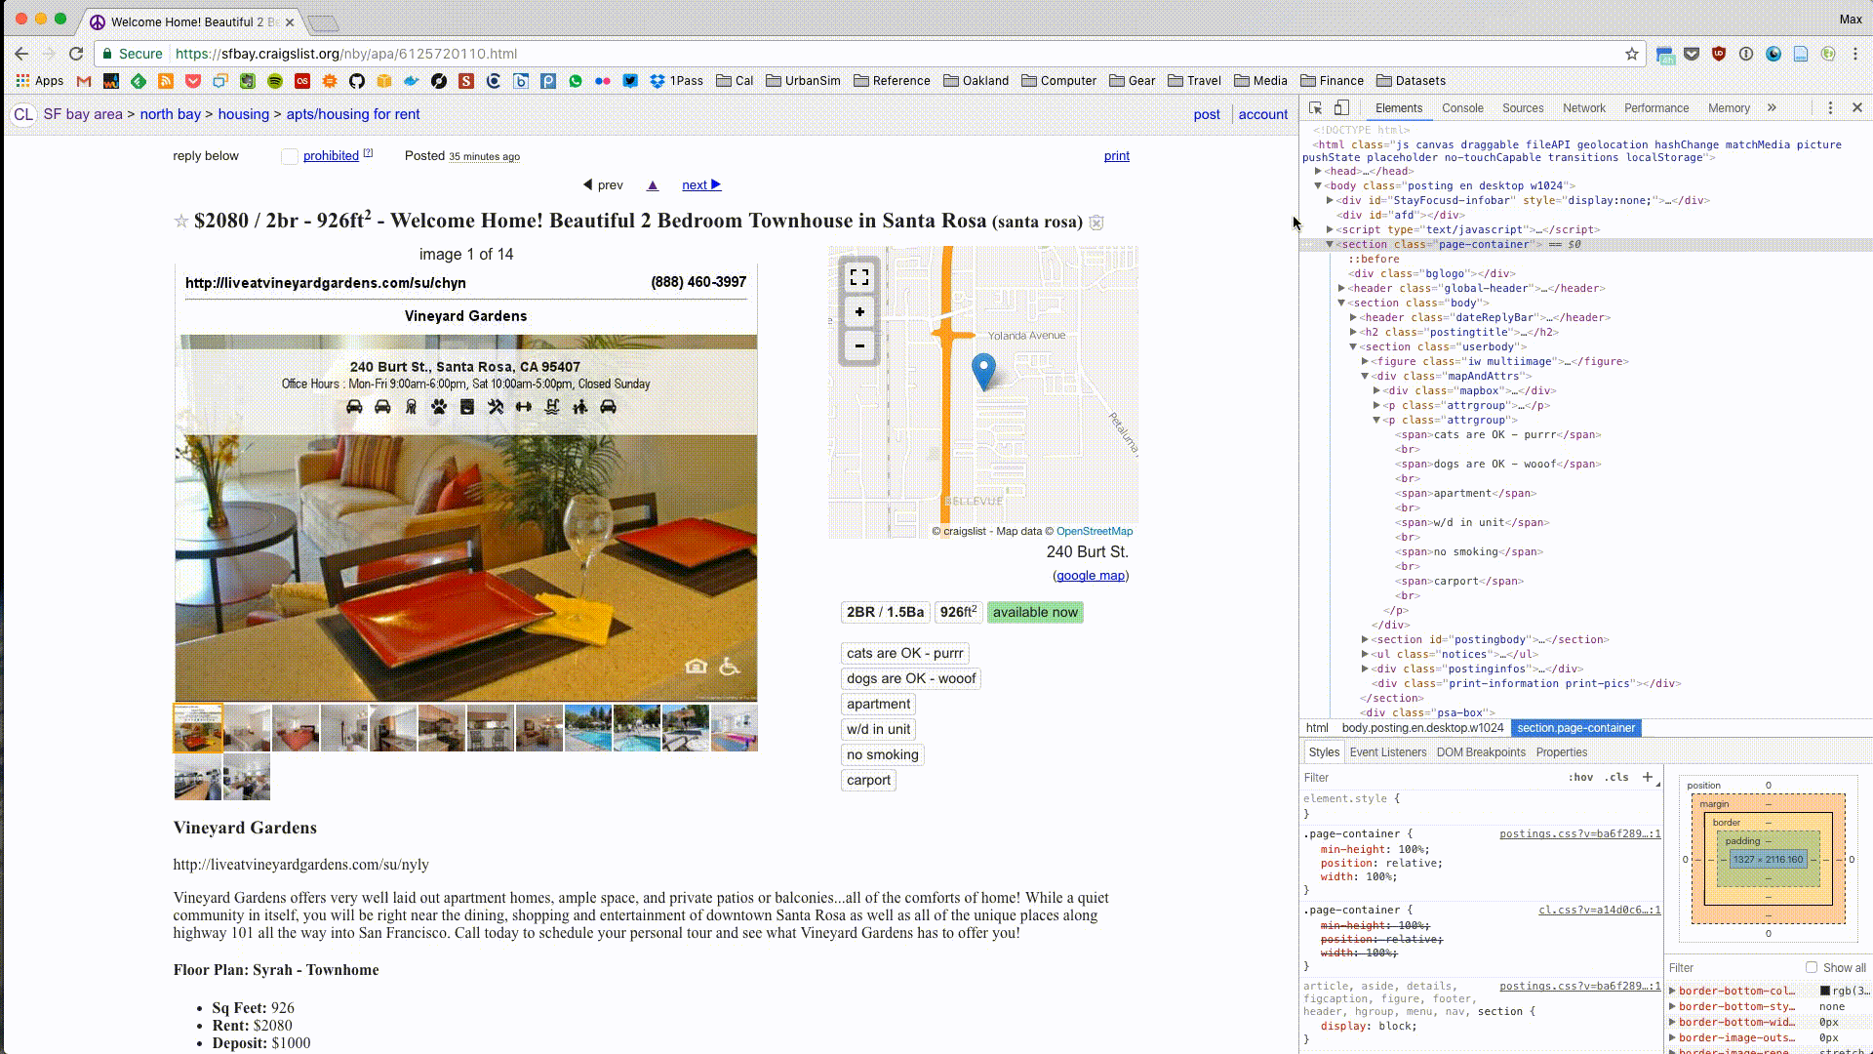Expand figure iw multiimage node
Viewport: 1873px width, 1054px height.
1365,361
